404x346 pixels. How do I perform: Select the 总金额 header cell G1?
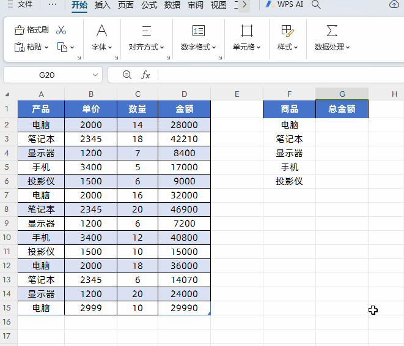[x=342, y=109]
